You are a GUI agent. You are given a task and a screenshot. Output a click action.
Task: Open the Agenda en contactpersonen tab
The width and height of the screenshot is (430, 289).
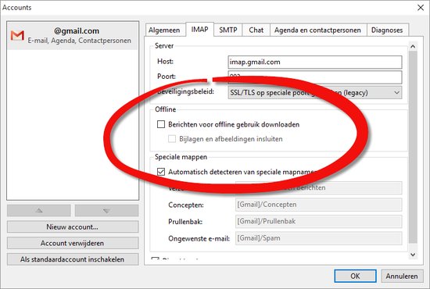coord(317,30)
